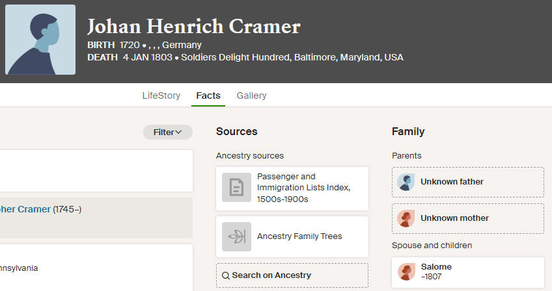The image size is (552, 291).
Task: Add a parent via Unknown father card
Action: pos(468,182)
